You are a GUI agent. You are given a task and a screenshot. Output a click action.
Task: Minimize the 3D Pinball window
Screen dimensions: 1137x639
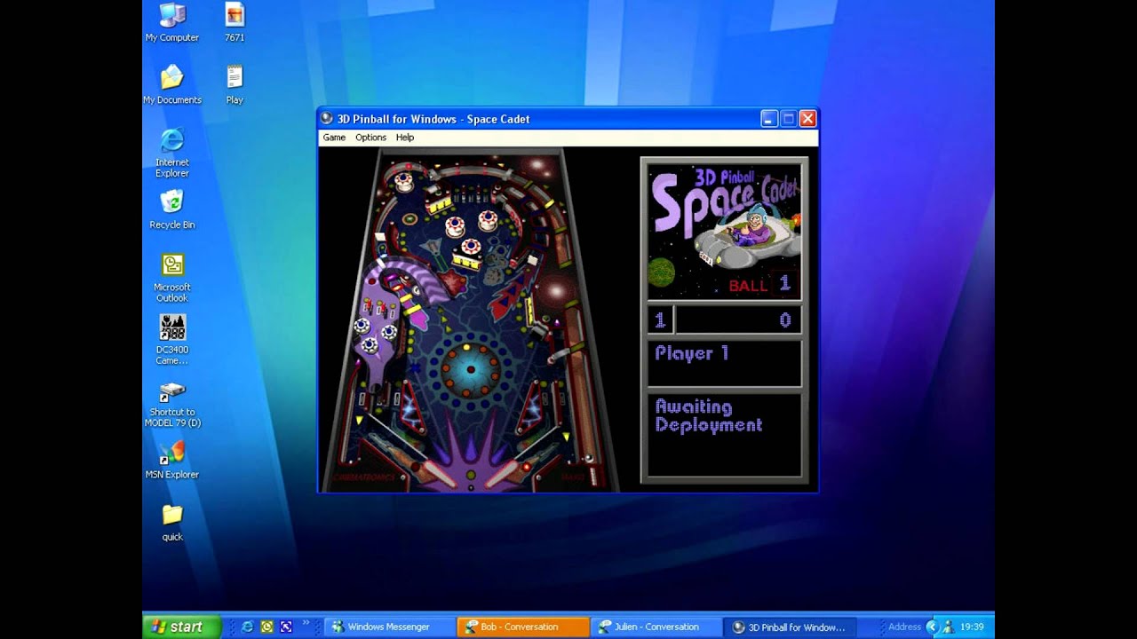(769, 119)
